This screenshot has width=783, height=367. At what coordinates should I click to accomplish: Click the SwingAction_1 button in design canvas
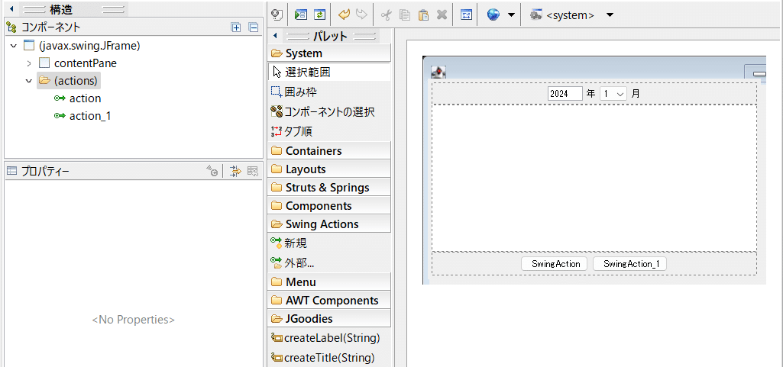(629, 264)
